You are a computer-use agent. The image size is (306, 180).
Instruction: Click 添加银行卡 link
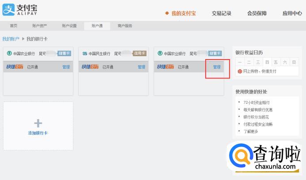(38, 133)
